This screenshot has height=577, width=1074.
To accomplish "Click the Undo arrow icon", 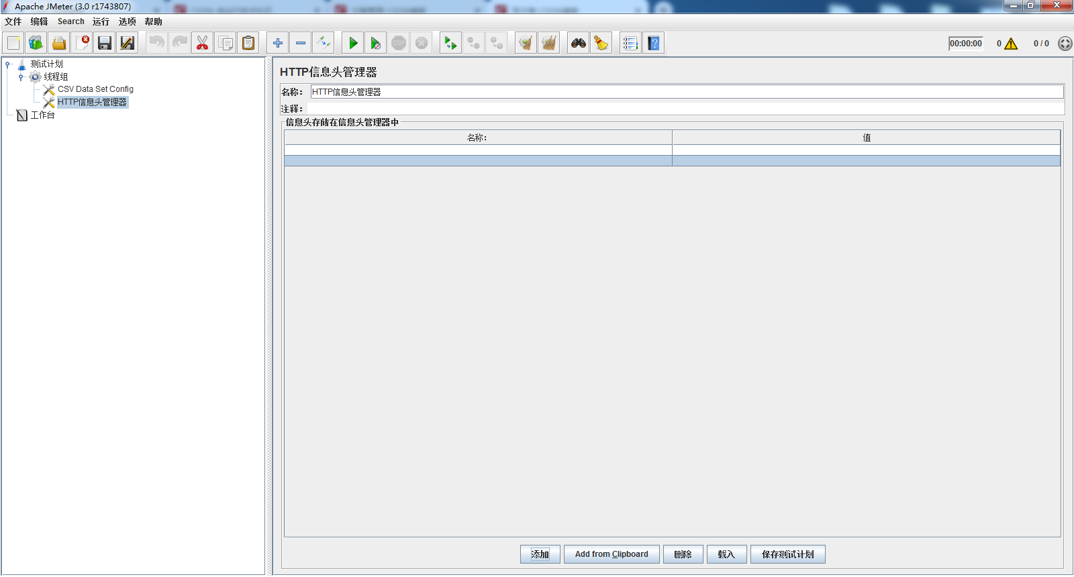I will pyautogui.click(x=156, y=43).
